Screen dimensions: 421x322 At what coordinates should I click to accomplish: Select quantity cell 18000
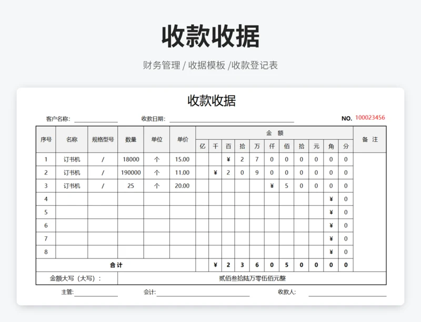pos(131,160)
